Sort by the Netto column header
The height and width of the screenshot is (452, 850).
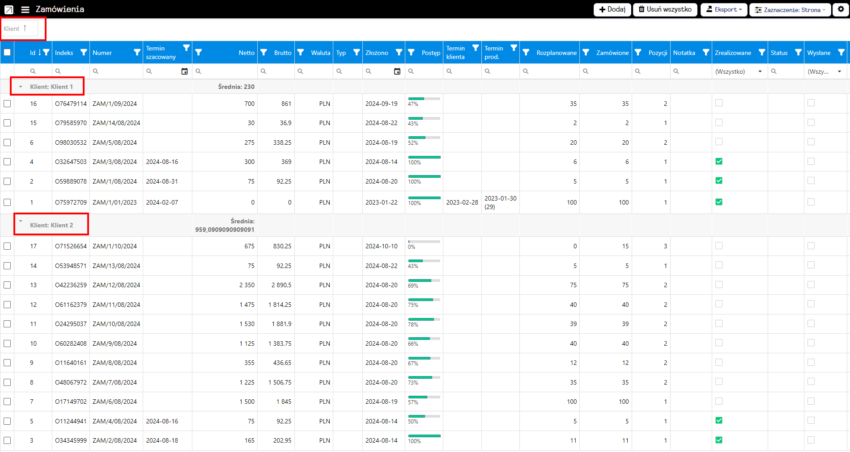[246, 53]
